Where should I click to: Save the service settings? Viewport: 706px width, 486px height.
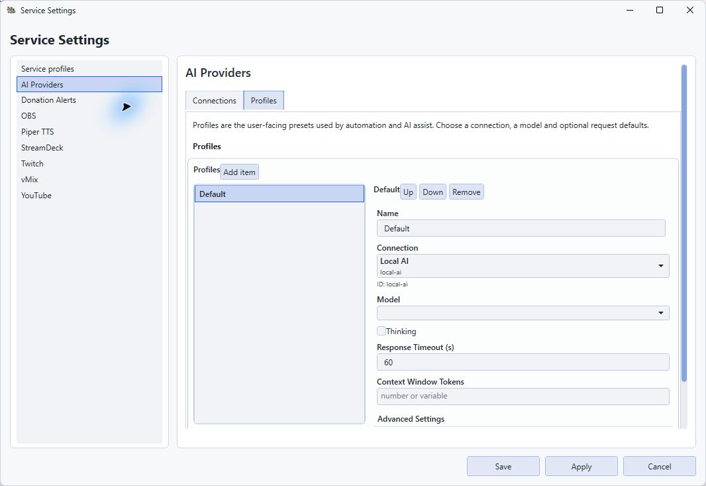pyautogui.click(x=503, y=467)
